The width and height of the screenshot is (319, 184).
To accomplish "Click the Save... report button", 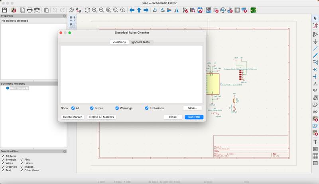I will (193, 108).
